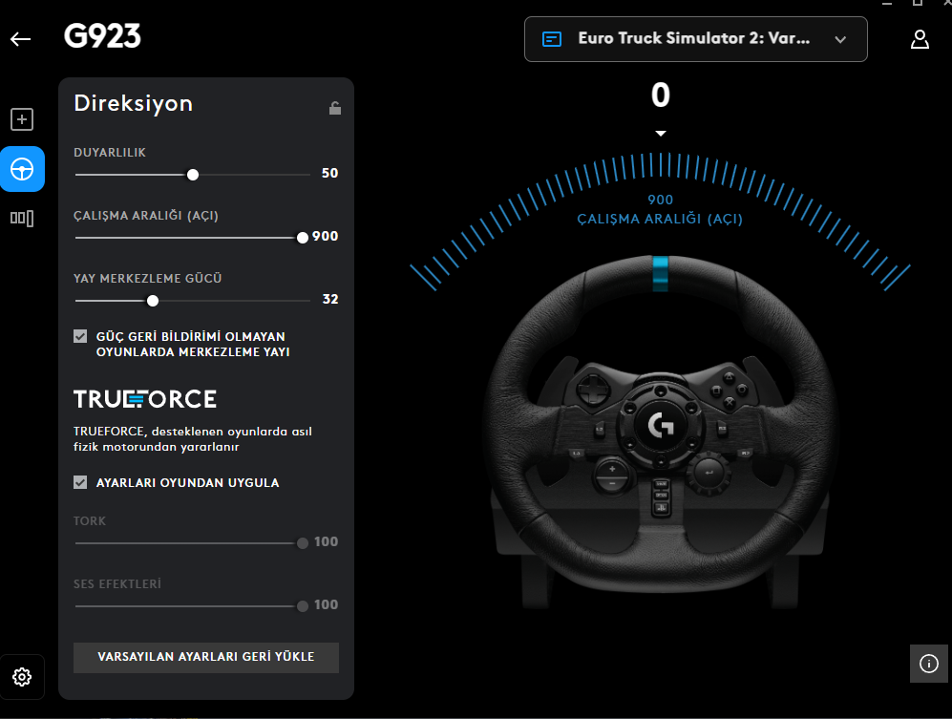Click the profile dropdown chevron arrow
The width and height of the screenshot is (952, 719).
coord(840,39)
